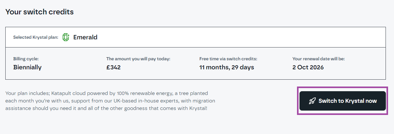Click the billing details summary row

(196, 63)
